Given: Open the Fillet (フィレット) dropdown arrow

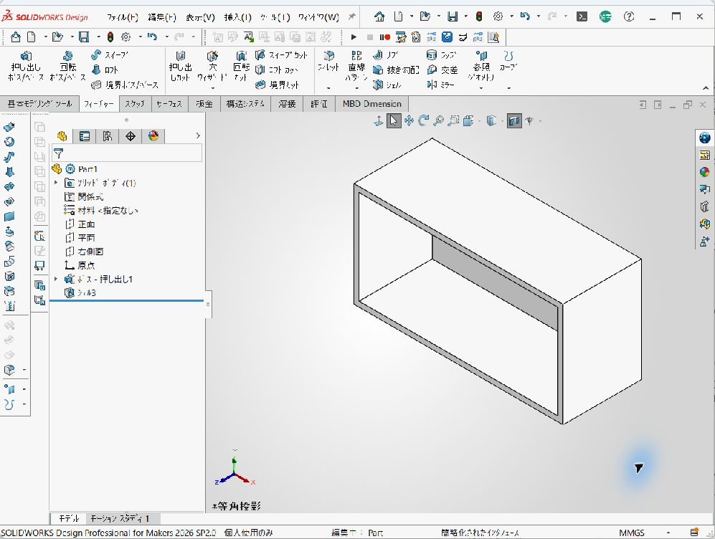Looking at the screenshot, I should tap(328, 87).
